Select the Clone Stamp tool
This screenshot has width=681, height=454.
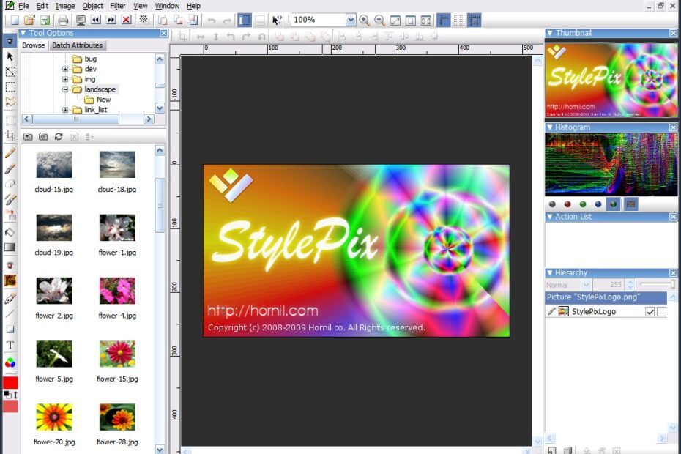click(10, 215)
